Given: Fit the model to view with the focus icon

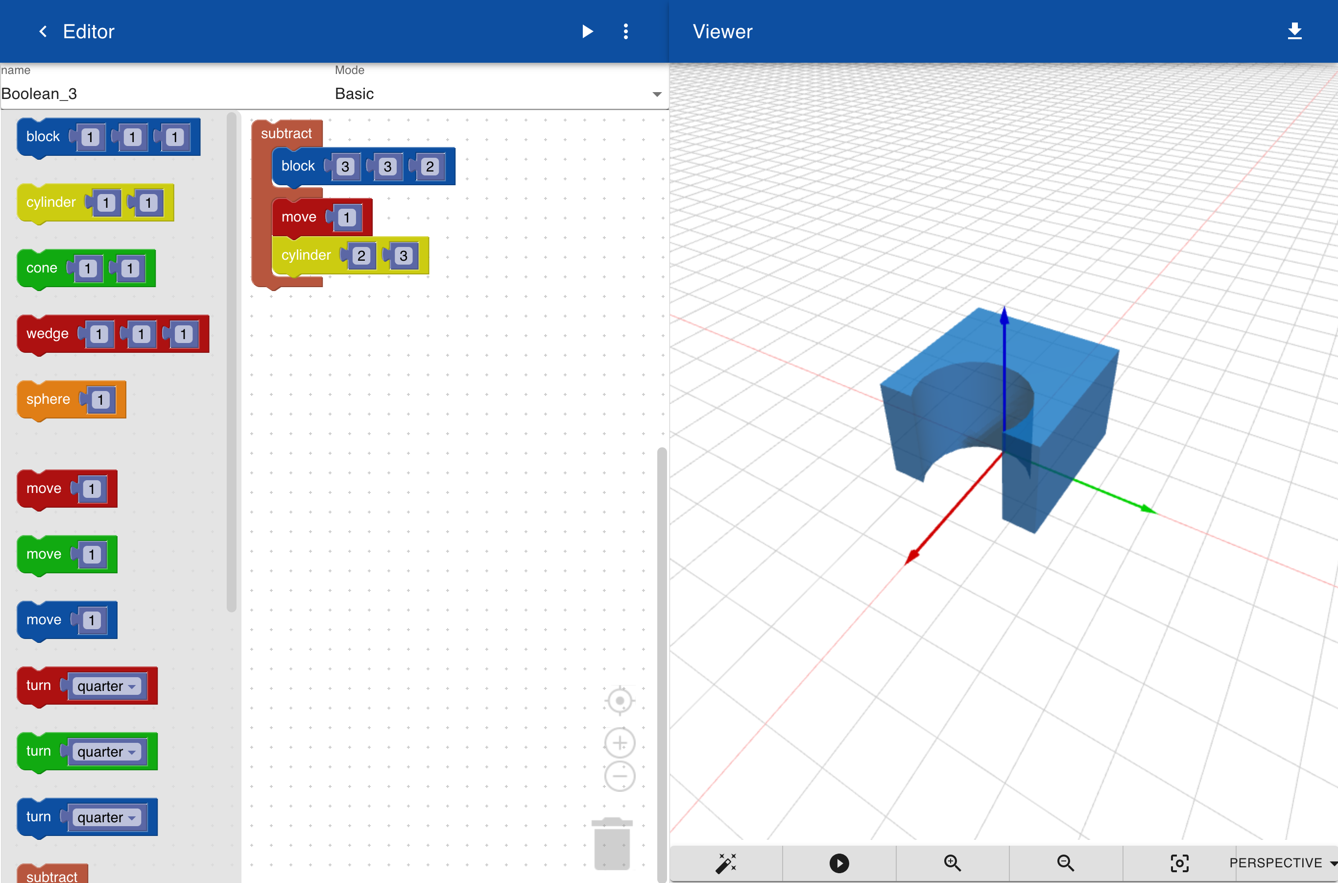Looking at the screenshot, I should click(x=1179, y=863).
